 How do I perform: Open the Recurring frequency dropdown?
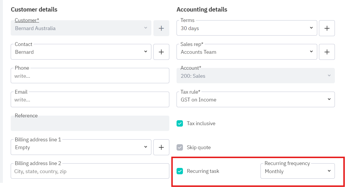pos(298,171)
